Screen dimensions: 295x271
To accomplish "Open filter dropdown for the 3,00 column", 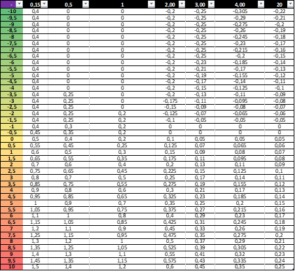I will [211, 4].
